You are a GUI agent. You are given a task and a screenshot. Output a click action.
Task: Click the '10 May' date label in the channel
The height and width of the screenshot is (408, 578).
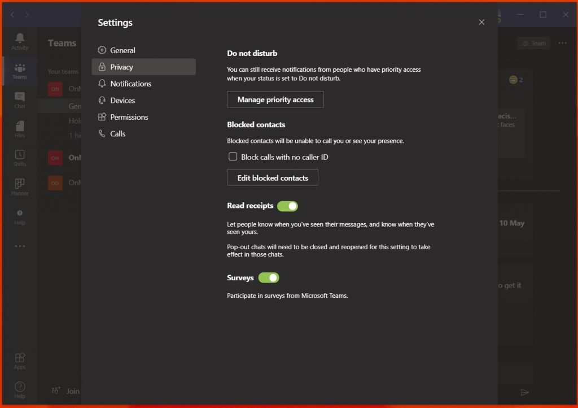(x=511, y=223)
